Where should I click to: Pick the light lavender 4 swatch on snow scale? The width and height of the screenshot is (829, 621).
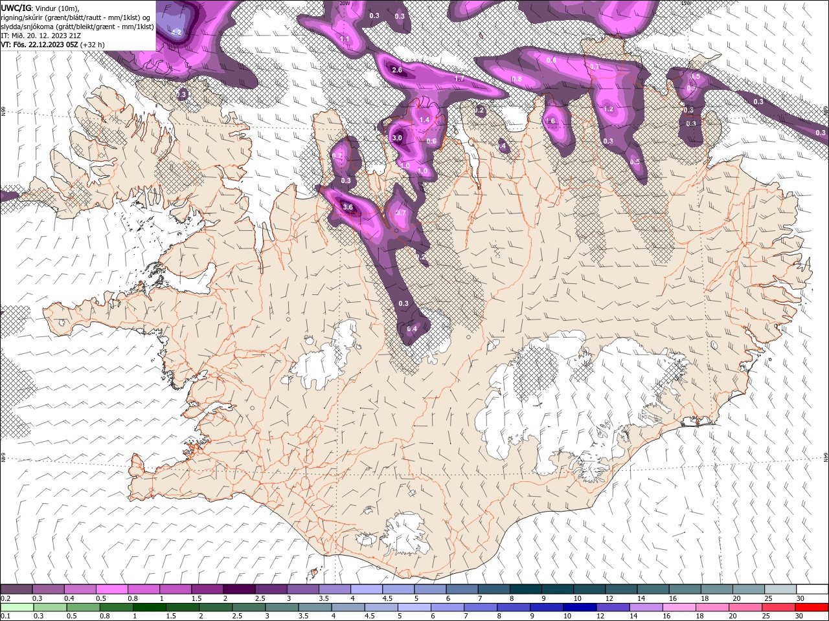[367, 589]
